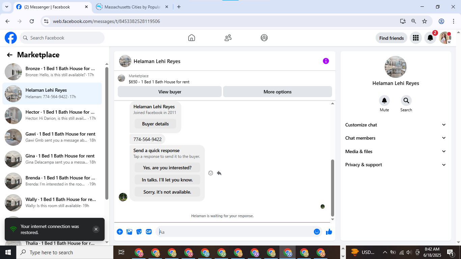The width and height of the screenshot is (461, 259).
Task: Choose a GIF in the composer
Action: click(x=149, y=232)
